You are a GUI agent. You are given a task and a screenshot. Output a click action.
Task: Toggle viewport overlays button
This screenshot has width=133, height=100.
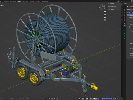[87, 99]
